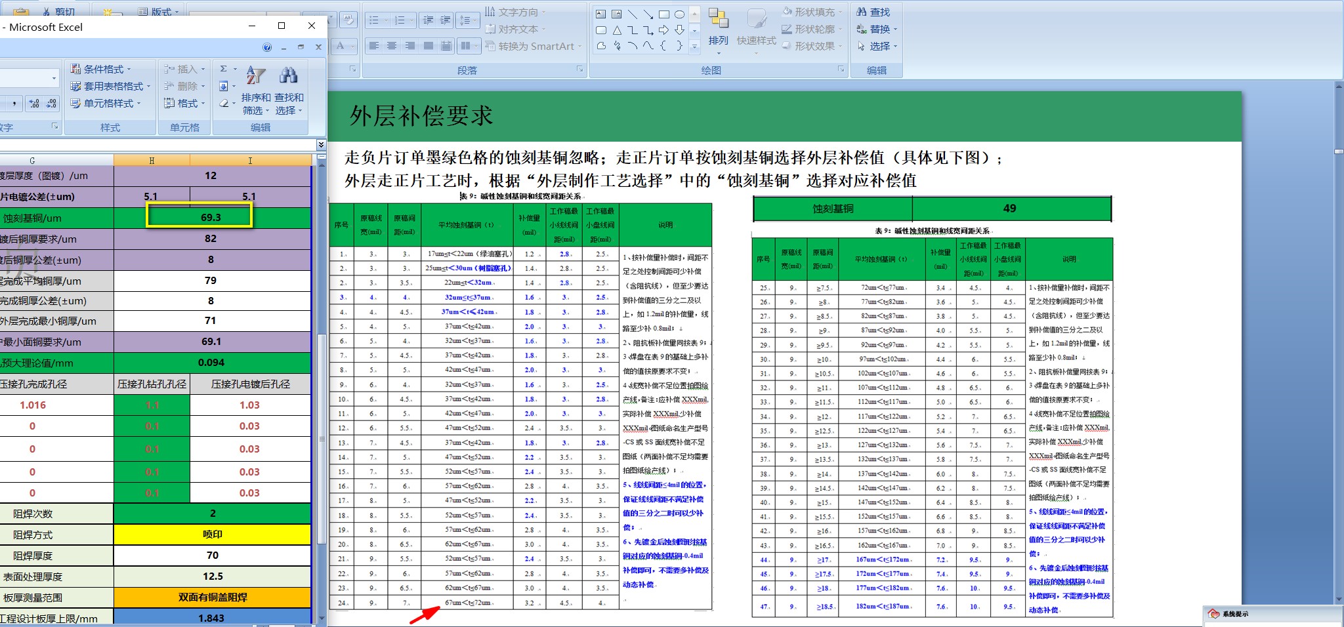Insert a text box shape in PowerPoint
Viewport: 1344px width, 627px height.
pos(601,14)
